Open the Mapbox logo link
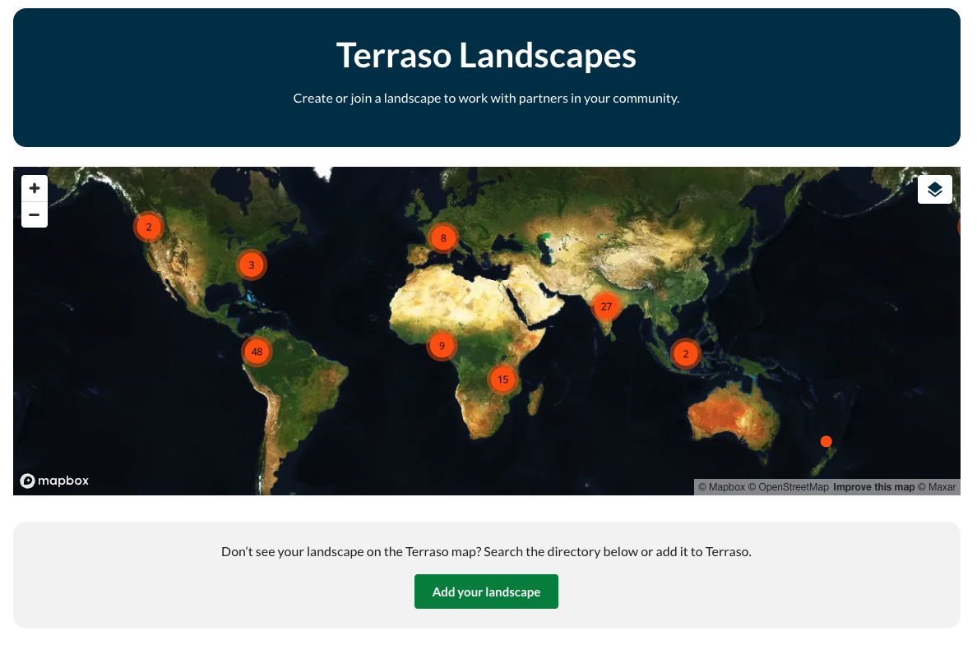The image size is (977, 649). [x=54, y=481]
